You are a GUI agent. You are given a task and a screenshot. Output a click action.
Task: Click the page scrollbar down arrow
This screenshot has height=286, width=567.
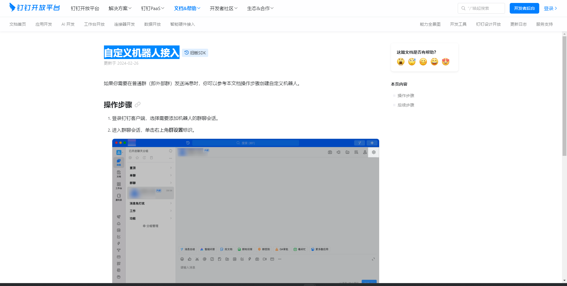coord(564,280)
